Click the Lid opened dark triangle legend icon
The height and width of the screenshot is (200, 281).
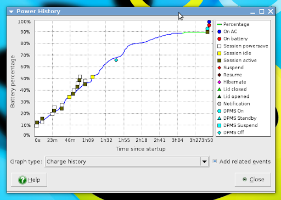[220, 97]
